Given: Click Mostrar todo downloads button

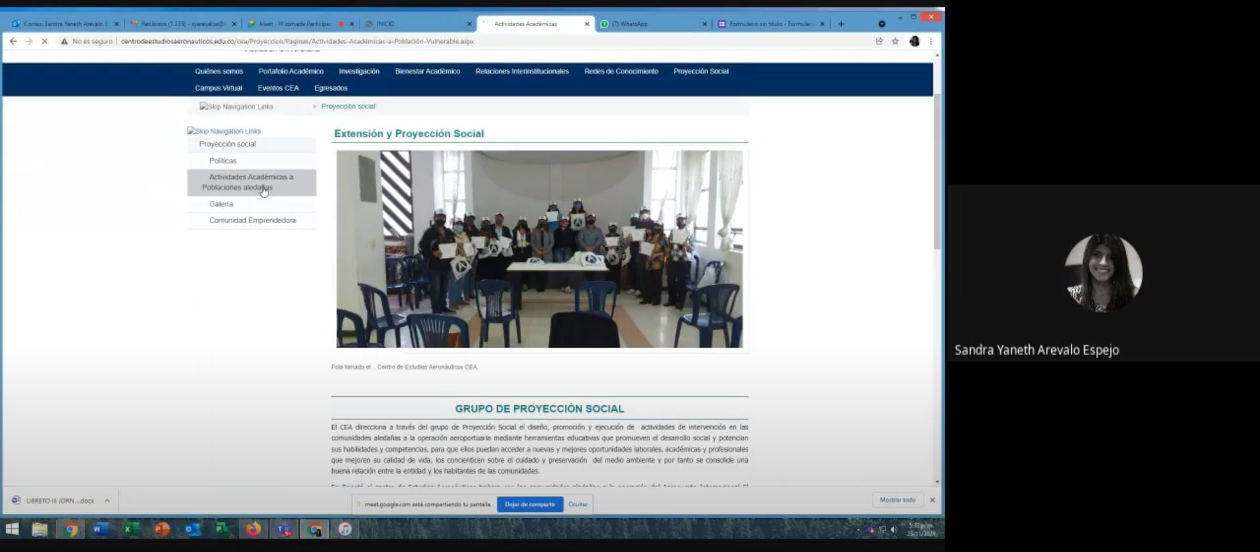Looking at the screenshot, I should tap(897, 500).
